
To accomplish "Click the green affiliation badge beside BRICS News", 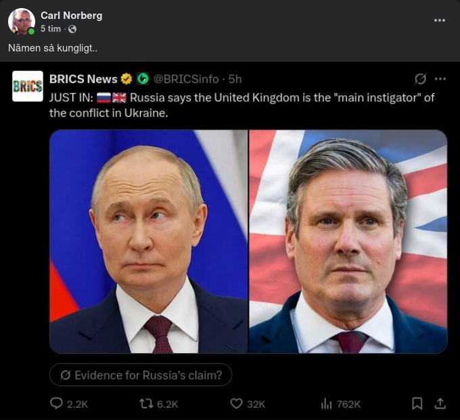I will coord(143,79).
